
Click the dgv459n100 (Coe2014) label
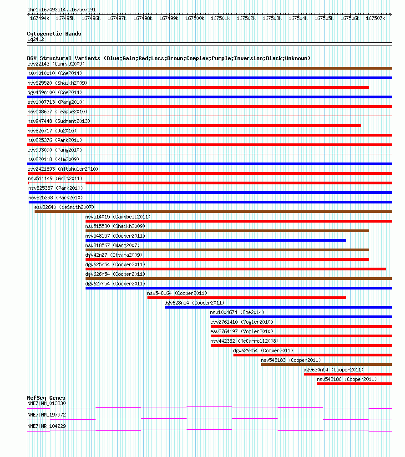pyautogui.click(x=55, y=92)
